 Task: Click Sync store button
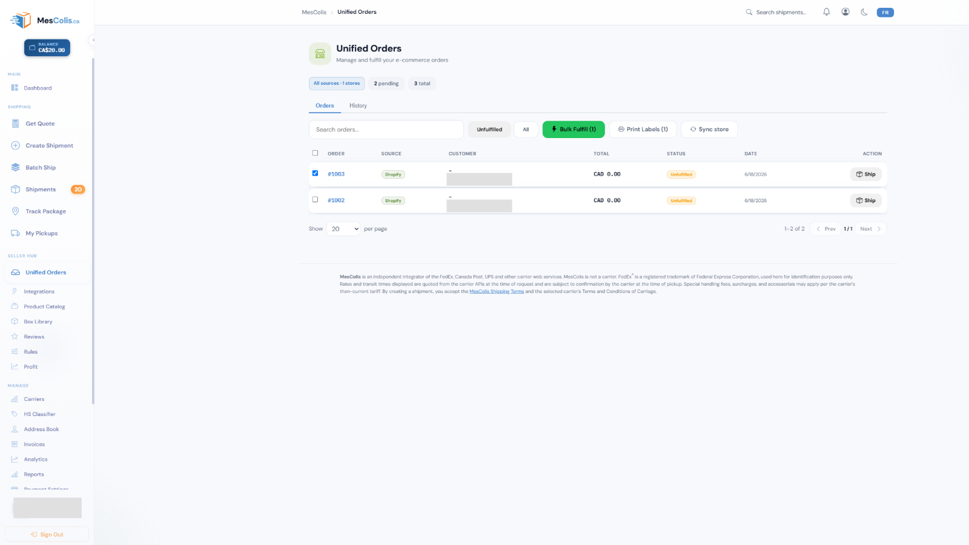pos(709,130)
